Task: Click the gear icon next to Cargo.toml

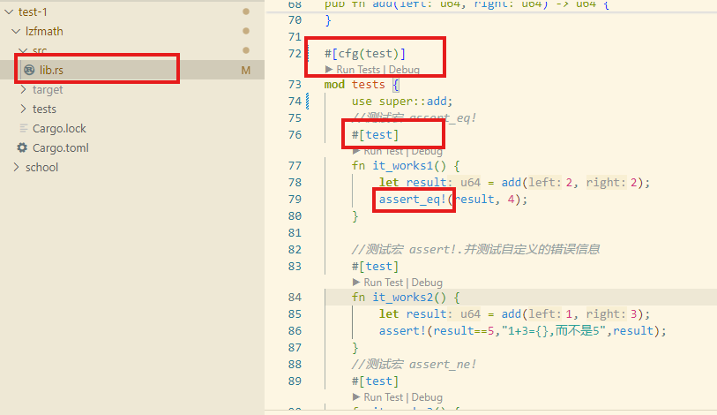Action: [23, 147]
